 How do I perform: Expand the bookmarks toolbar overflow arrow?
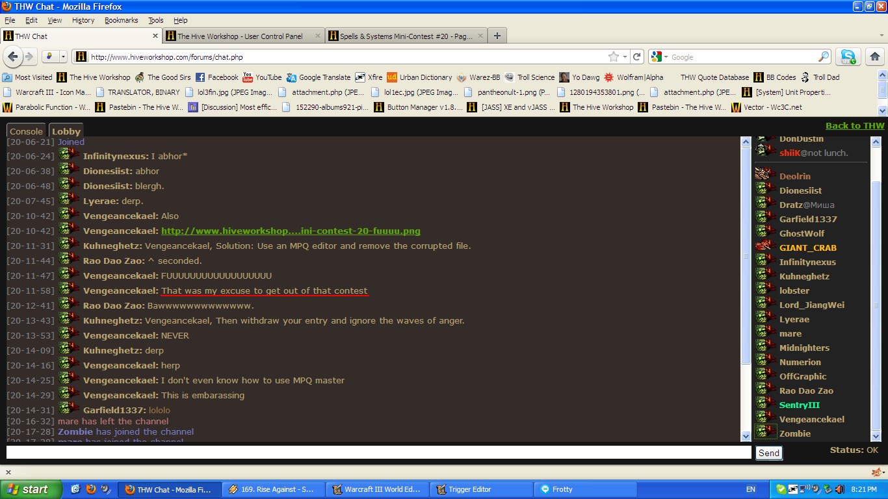882,110
